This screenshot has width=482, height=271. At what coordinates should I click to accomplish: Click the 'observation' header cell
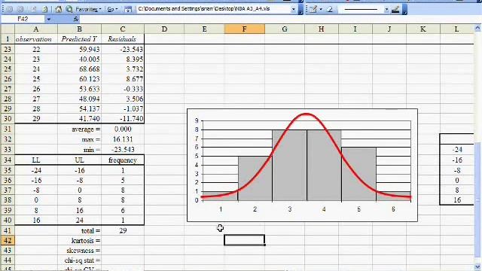36,39
